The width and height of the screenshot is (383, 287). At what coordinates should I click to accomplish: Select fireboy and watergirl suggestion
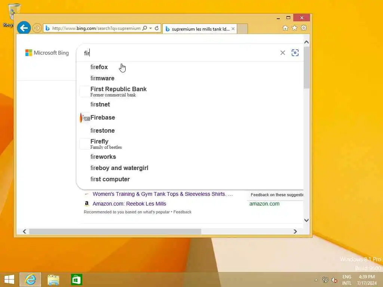click(190, 168)
